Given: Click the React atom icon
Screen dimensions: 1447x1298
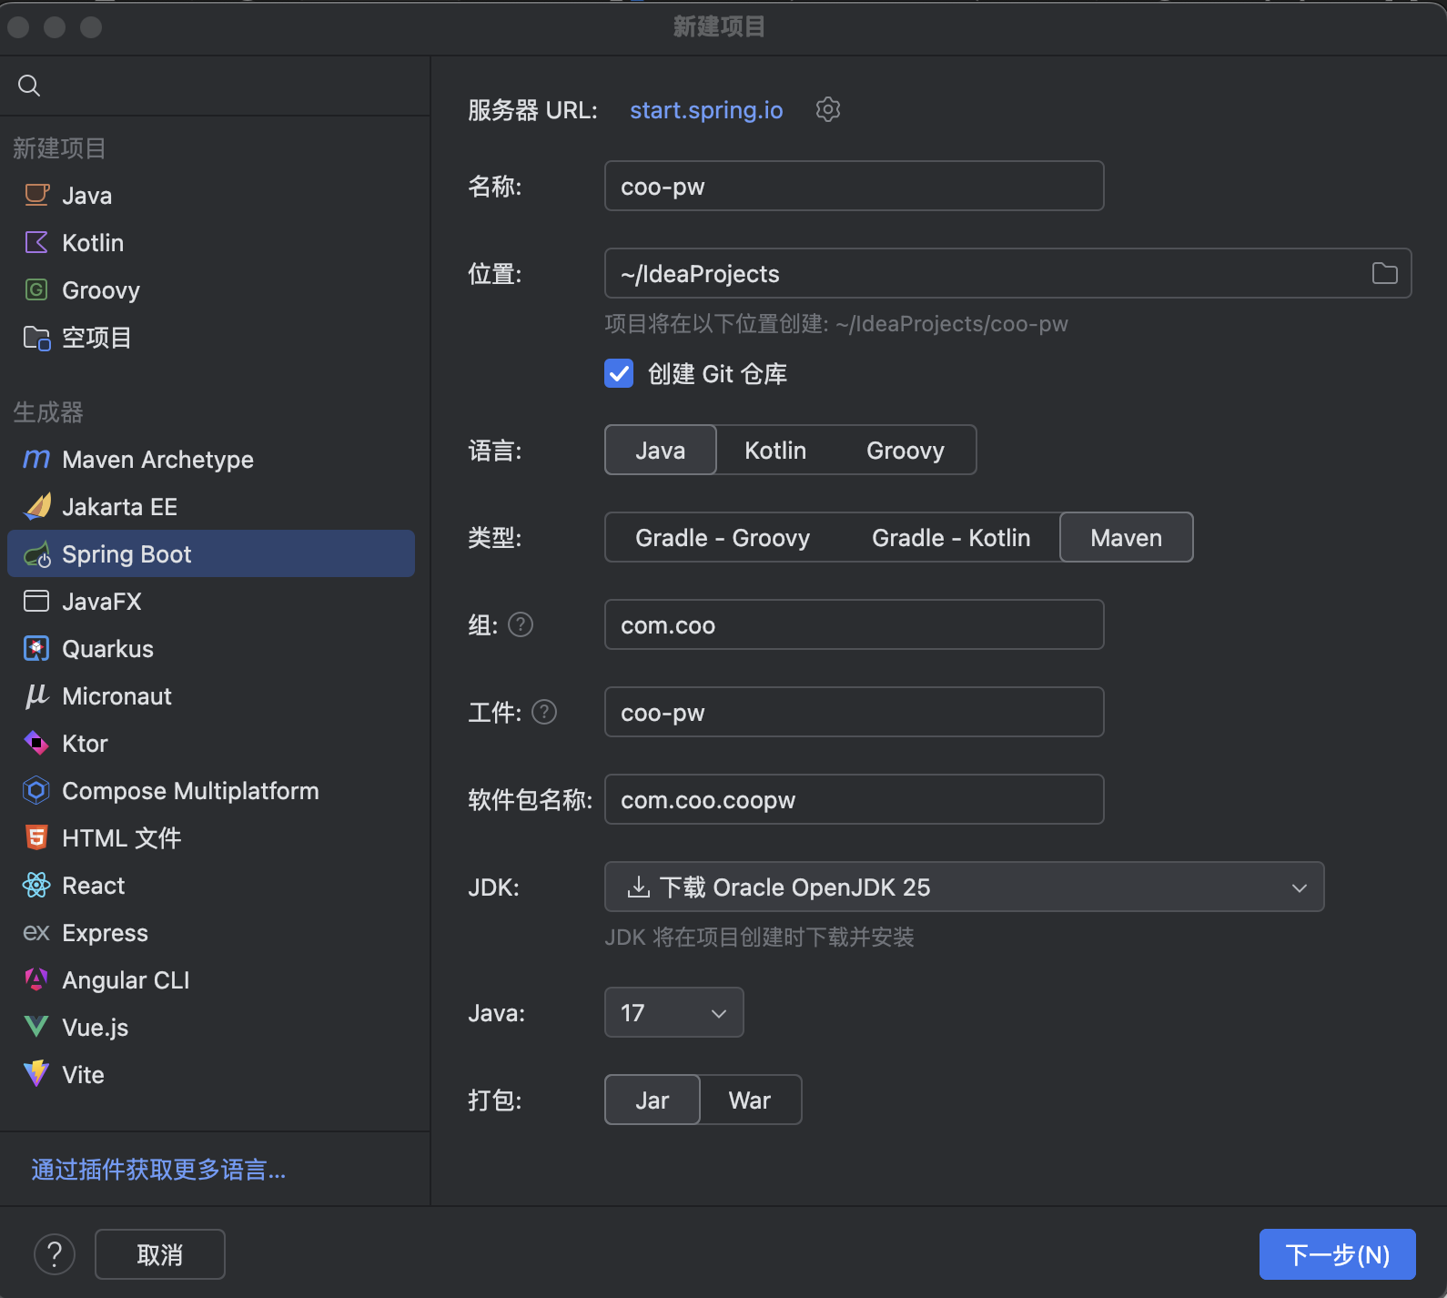Looking at the screenshot, I should click(x=36, y=885).
